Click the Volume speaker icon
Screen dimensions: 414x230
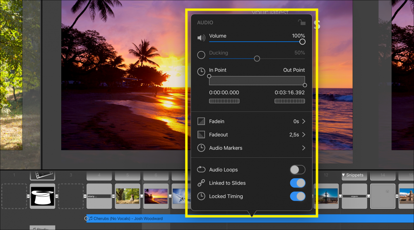click(201, 38)
